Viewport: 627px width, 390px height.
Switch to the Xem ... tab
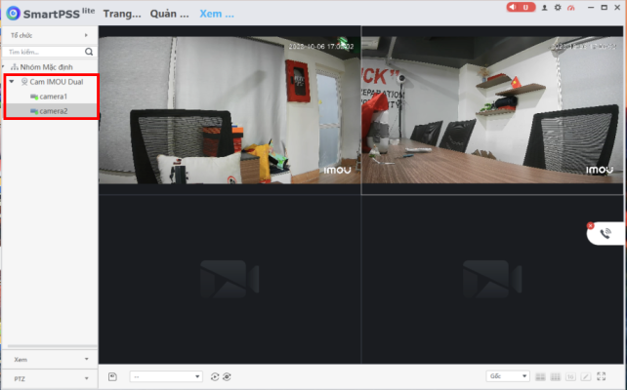click(217, 14)
